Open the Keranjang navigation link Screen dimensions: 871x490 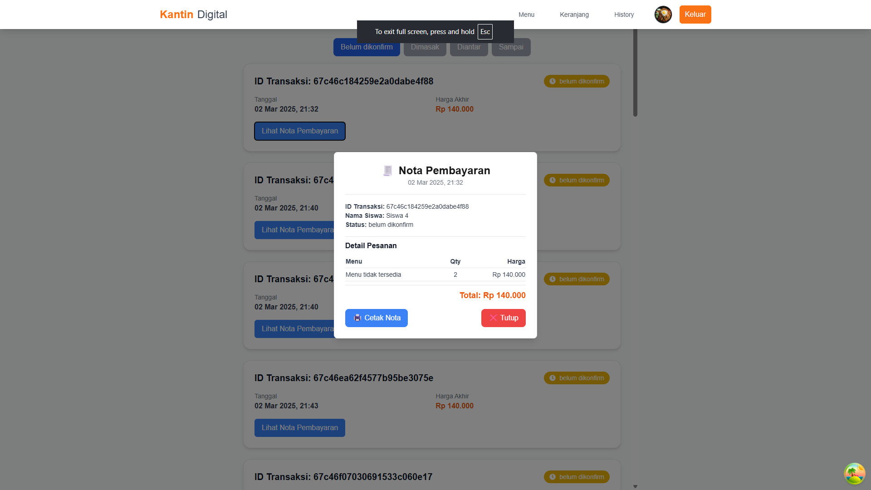point(574,15)
